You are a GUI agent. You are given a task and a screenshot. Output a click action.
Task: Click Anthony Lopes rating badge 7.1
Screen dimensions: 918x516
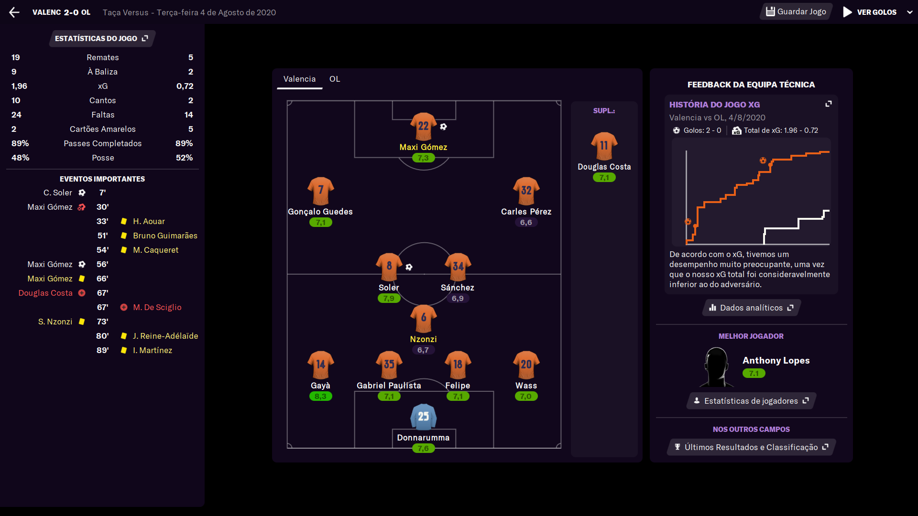(754, 374)
